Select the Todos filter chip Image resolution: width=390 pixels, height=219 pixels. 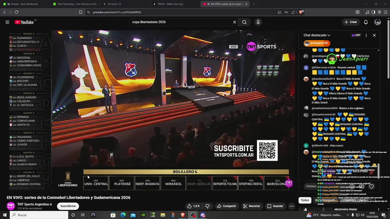305,200
